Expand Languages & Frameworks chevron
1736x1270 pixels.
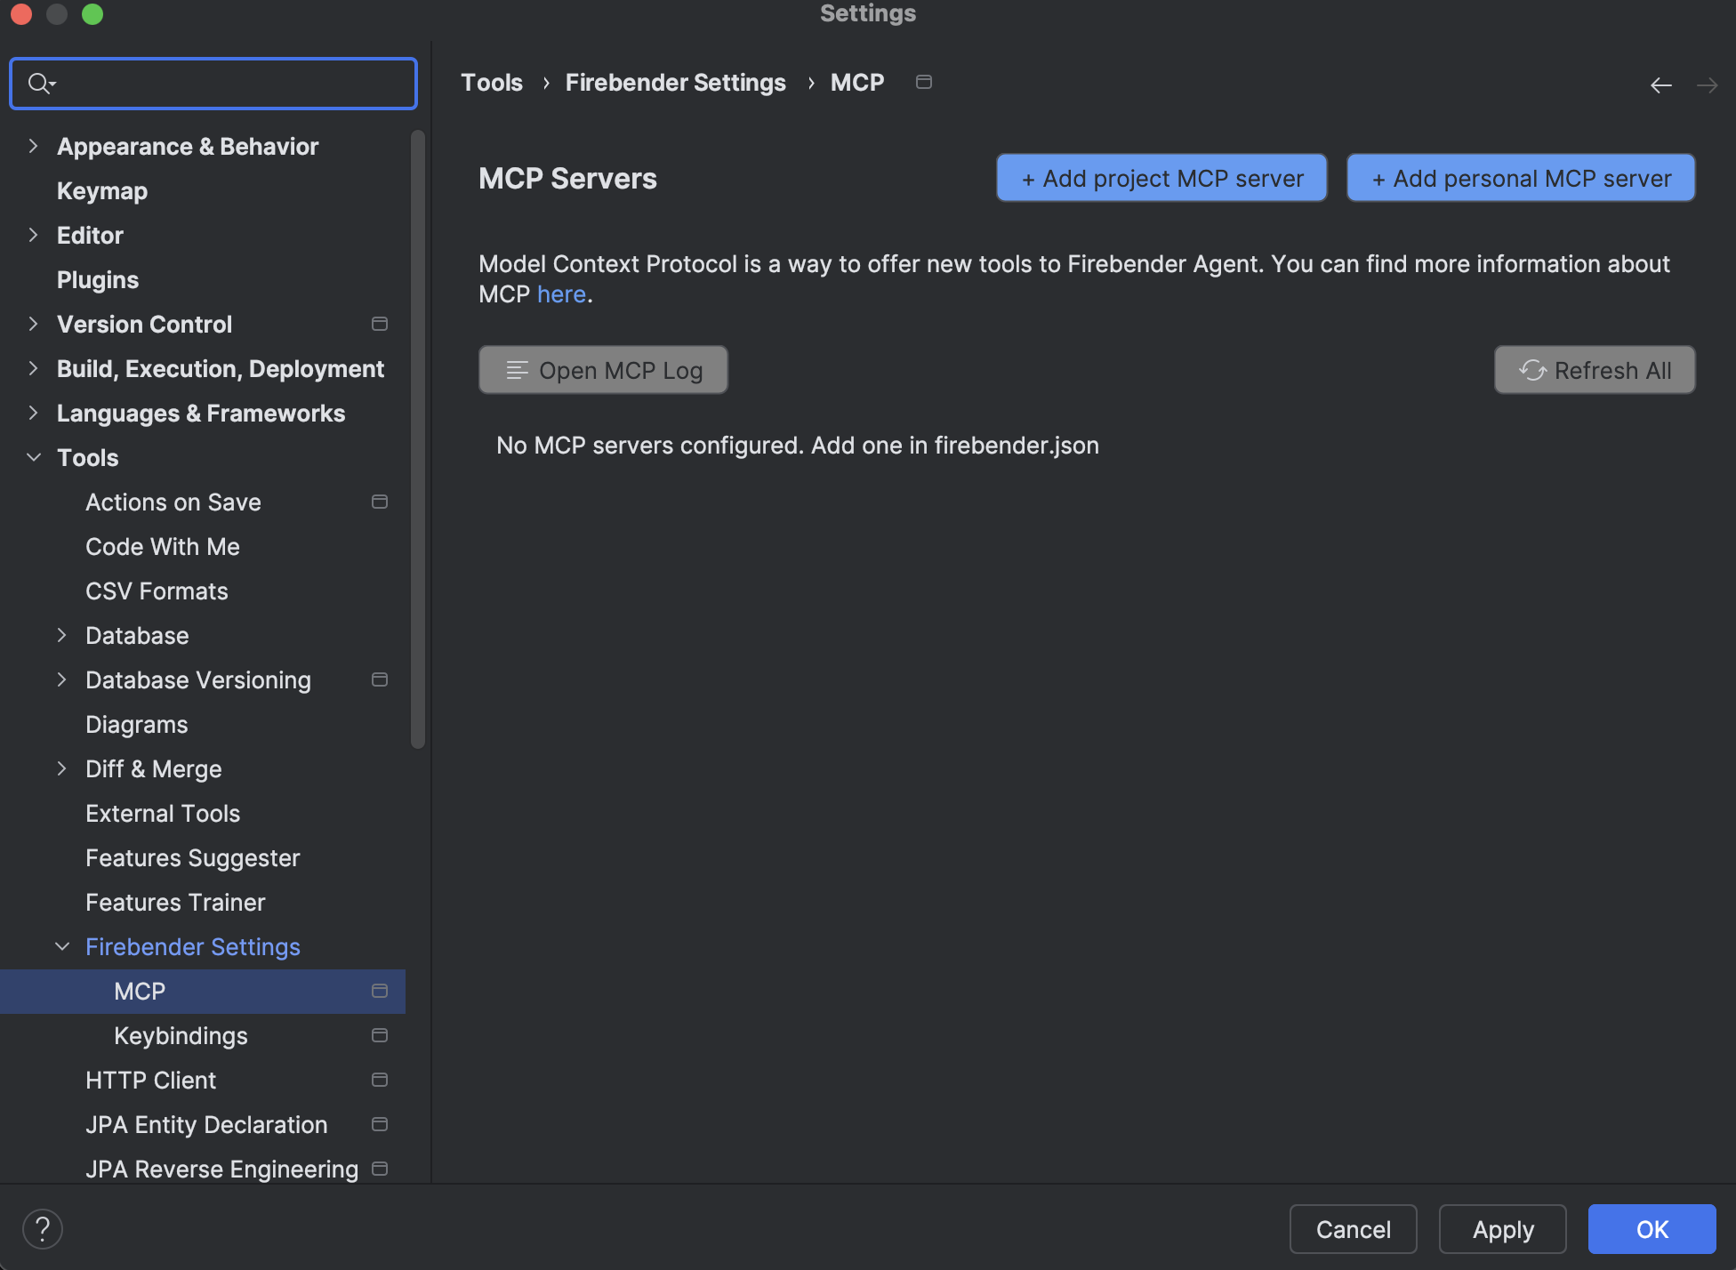click(33, 413)
